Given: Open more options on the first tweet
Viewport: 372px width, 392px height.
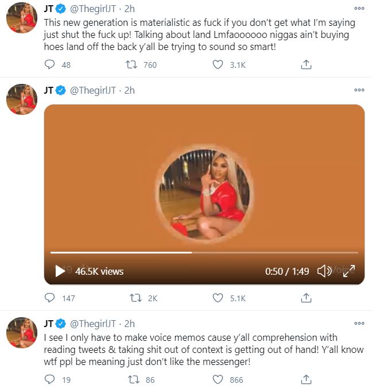Looking at the screenshot, I should click(x=359, y=8).
